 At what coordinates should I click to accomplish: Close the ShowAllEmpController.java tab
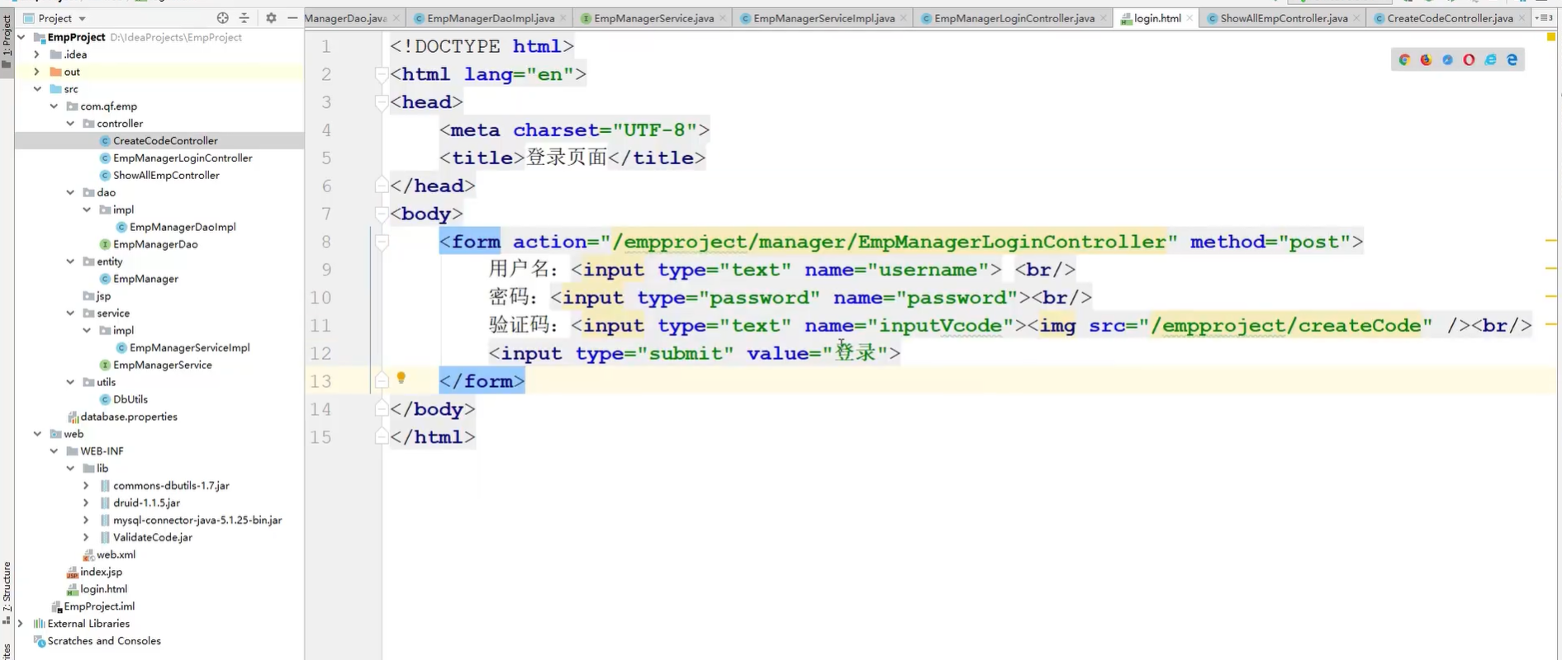(x=1356, y=18)
